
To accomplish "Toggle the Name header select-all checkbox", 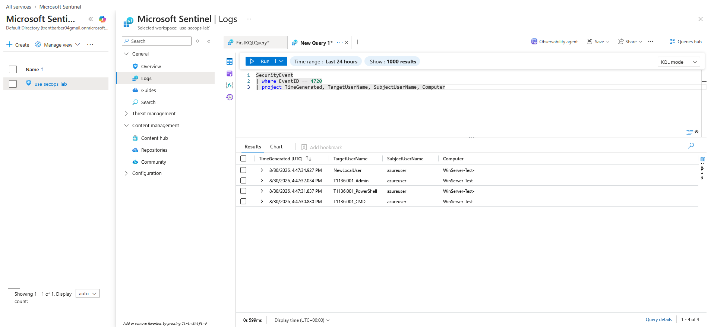I will (x=13, y=69).
